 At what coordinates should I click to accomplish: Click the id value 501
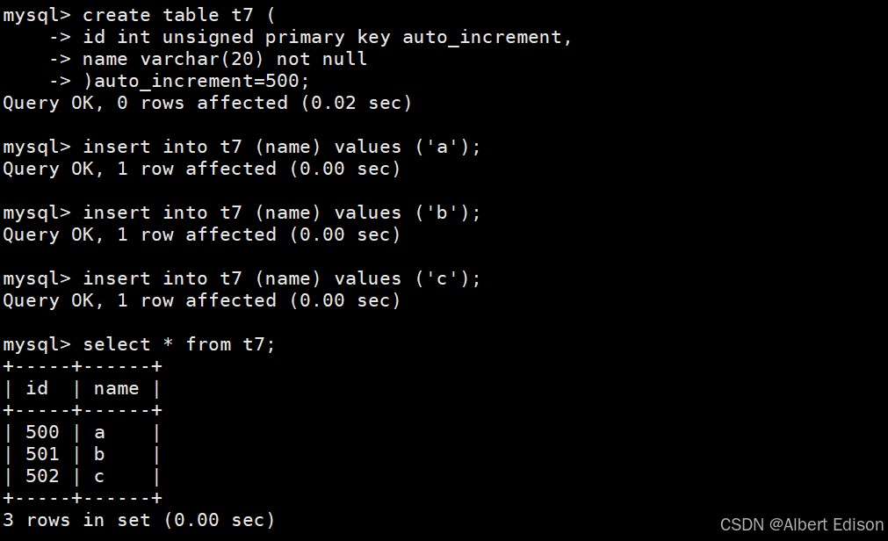pyautogui.click(x=43, y=454)
